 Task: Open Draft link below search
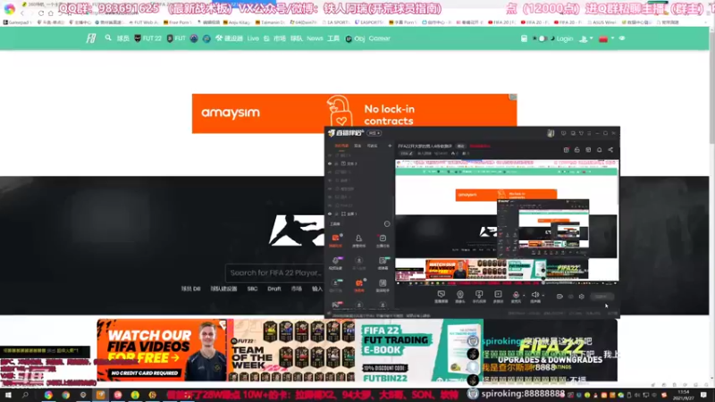click(x=274, y=289)
